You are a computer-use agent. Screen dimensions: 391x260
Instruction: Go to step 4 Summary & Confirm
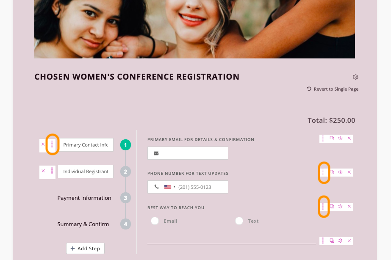click(x=83, y=224)
